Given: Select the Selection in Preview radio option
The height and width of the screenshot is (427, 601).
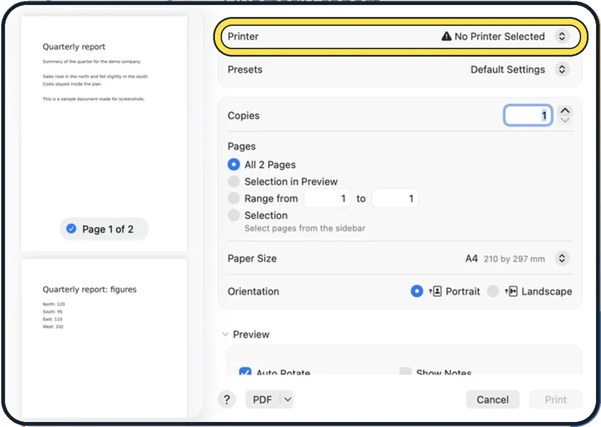Looking at the screenshot, I should click(x=234, y=181).
